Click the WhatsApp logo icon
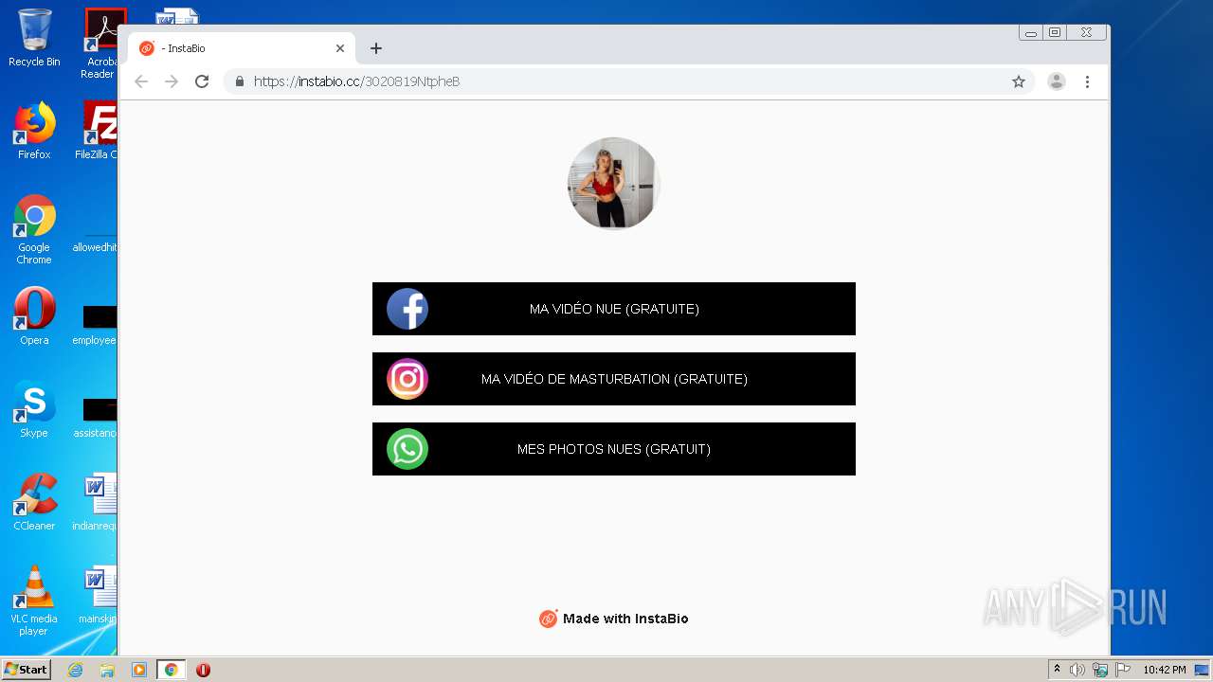The height and width of the screenshot is (682, 1213). (x=407, y=449)
